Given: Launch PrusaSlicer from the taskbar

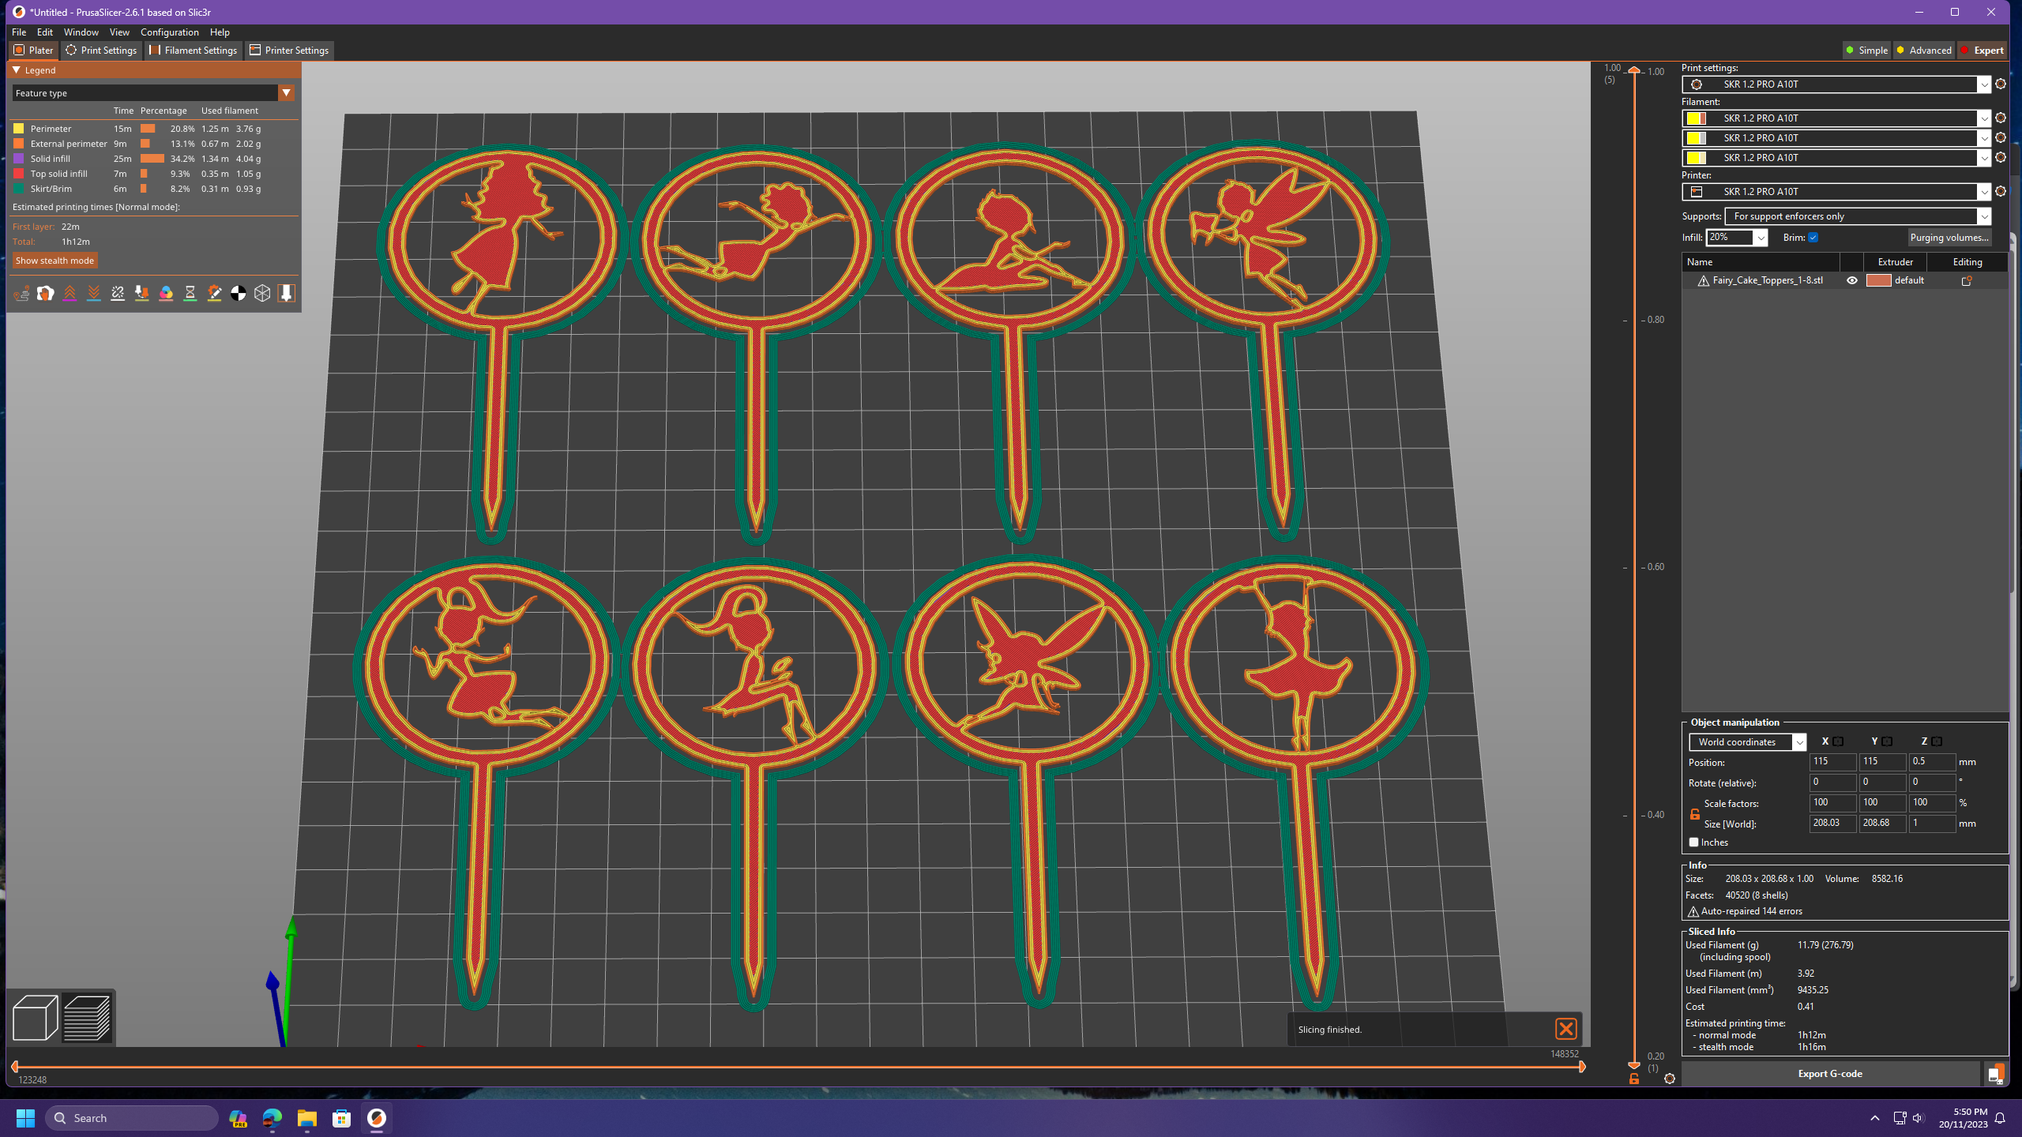Looking at the screenshot, I should point(377,1117).
